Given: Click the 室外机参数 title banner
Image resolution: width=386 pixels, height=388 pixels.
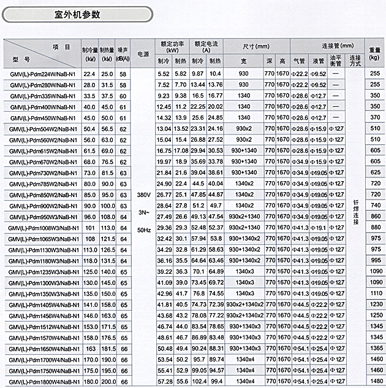Looking at the screenshot, I should [78, 15].
